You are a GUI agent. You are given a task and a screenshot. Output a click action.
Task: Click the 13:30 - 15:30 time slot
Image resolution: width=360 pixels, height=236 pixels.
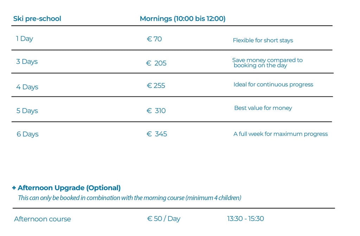pyautogui.click(x=245, y=219)
